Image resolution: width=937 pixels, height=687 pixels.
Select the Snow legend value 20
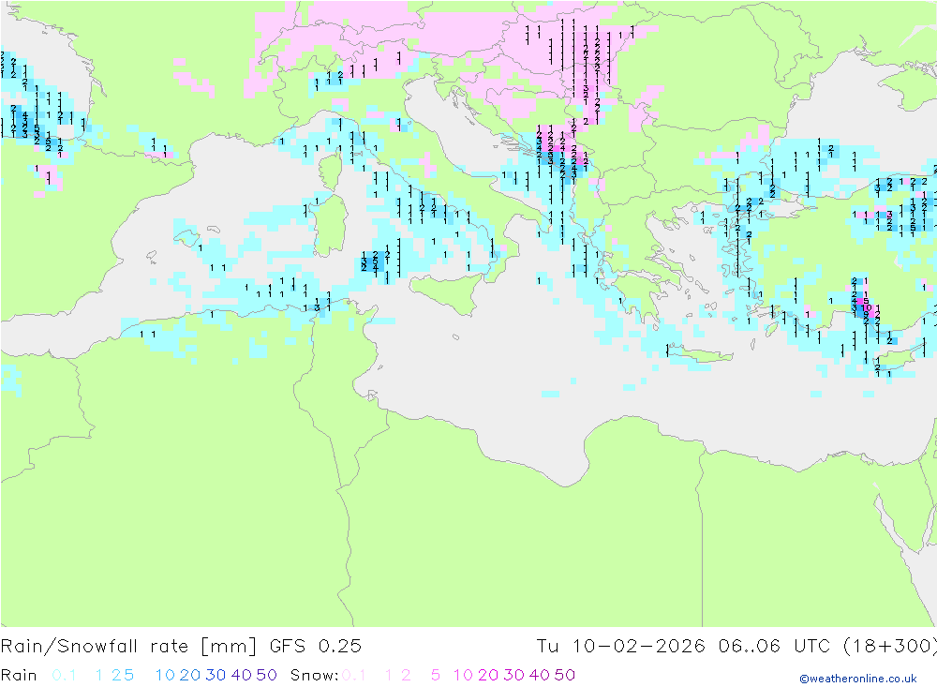pos(488,675)
